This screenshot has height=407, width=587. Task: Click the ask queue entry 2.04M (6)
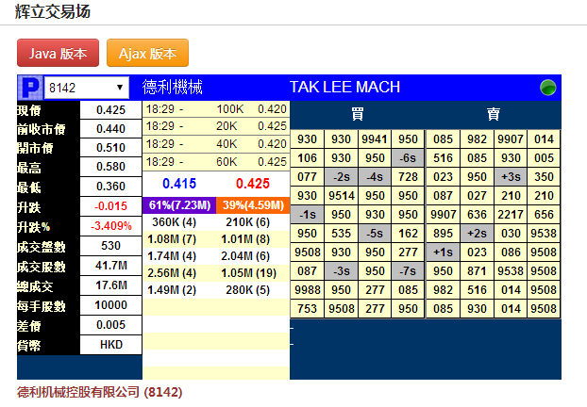[245, 256]
